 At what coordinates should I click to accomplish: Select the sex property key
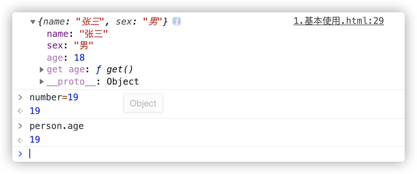click(x=55, y=46)
